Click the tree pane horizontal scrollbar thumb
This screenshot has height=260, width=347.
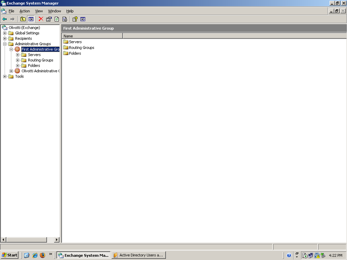coord(26,240)
